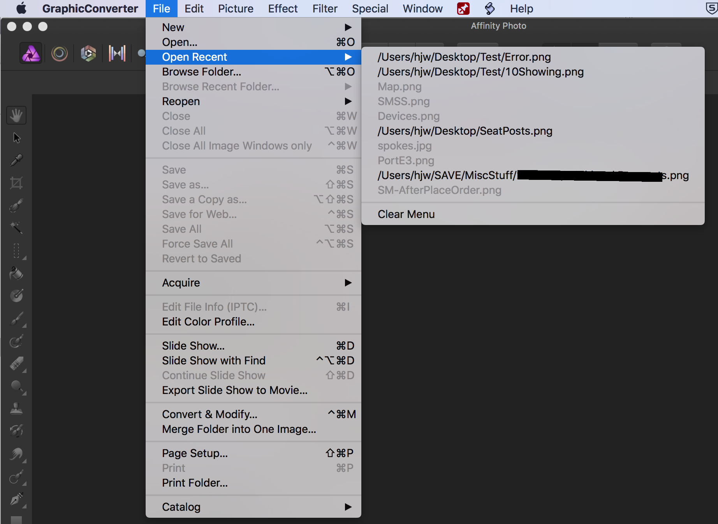Select the Flood Fill bucket tool
718x524 pixels.
pyautogui.click(x=16, y=273)
